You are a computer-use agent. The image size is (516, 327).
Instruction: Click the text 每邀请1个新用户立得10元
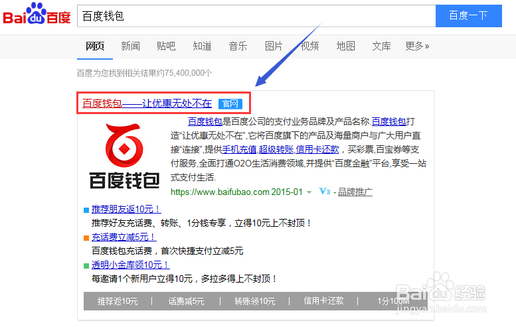point(142,279)
